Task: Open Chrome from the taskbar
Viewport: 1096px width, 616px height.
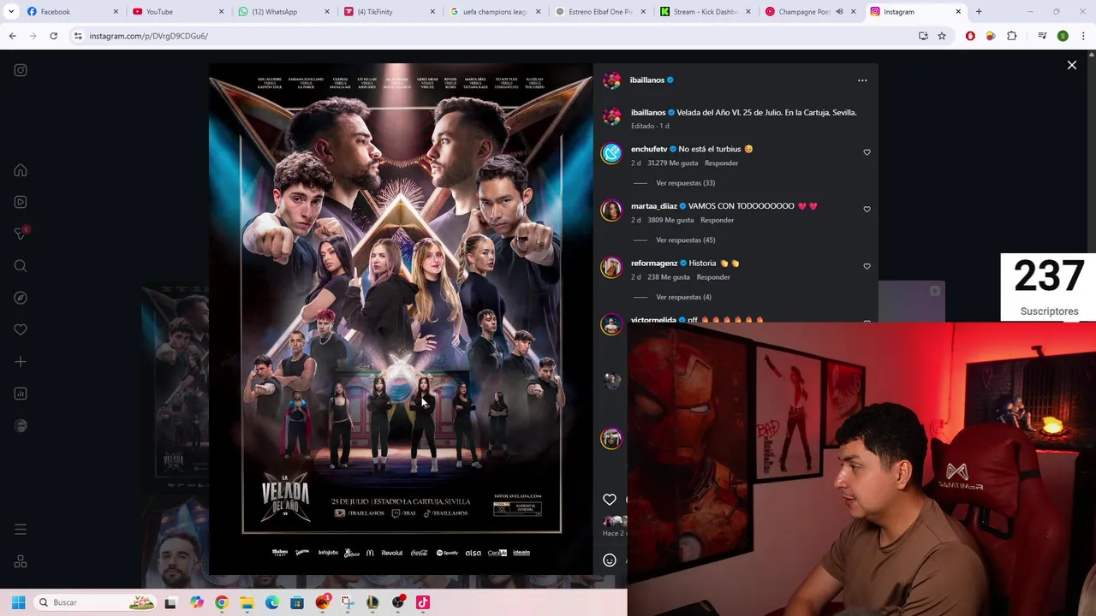Action: (x=222, y=602)
